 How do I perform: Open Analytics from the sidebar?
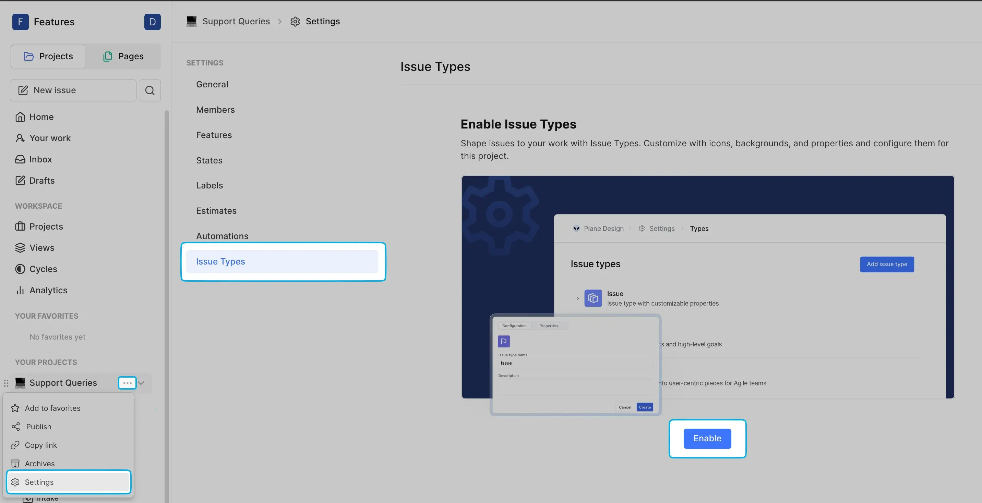[x=48, y=290]
